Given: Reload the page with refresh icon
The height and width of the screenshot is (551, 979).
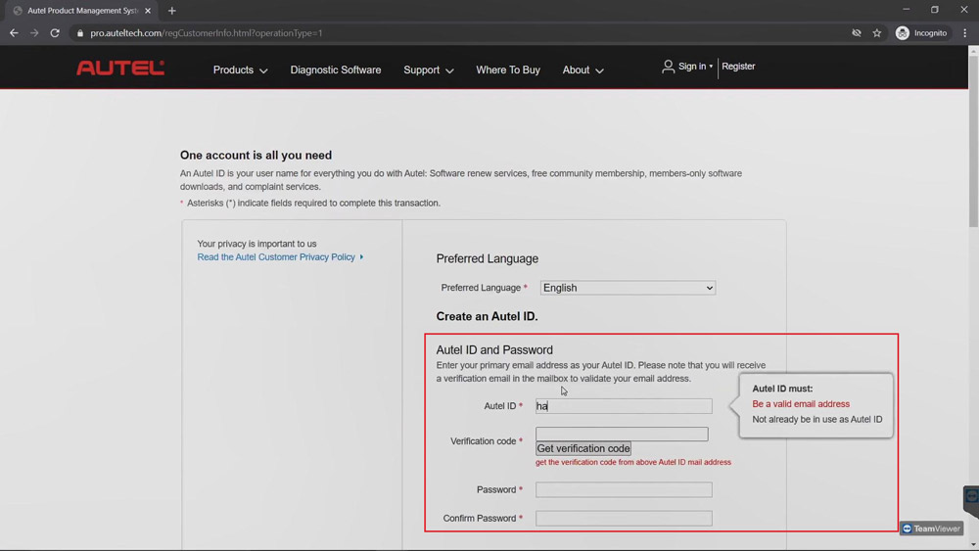Looking at the screenshot, I should (x=55, y=33).
